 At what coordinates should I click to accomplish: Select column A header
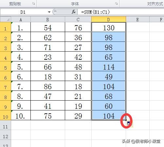(x=21, y=20)
